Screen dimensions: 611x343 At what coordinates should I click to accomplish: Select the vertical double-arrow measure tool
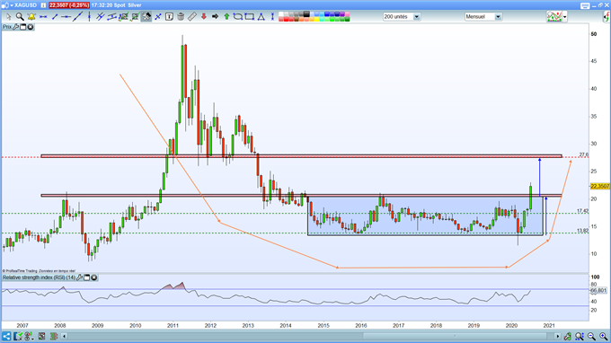click(272, 17)
